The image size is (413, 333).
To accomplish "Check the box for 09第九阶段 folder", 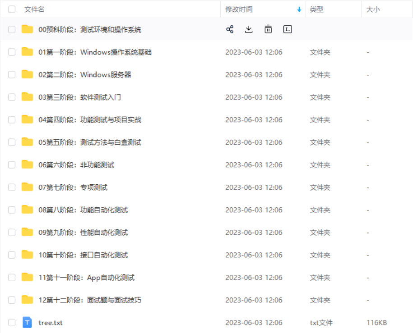I will pyautogui.click(x=12, y=233).
